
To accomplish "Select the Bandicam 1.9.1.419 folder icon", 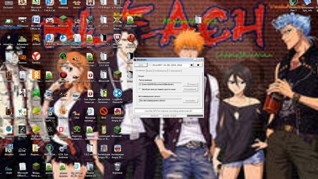I will tap(104, 59).
